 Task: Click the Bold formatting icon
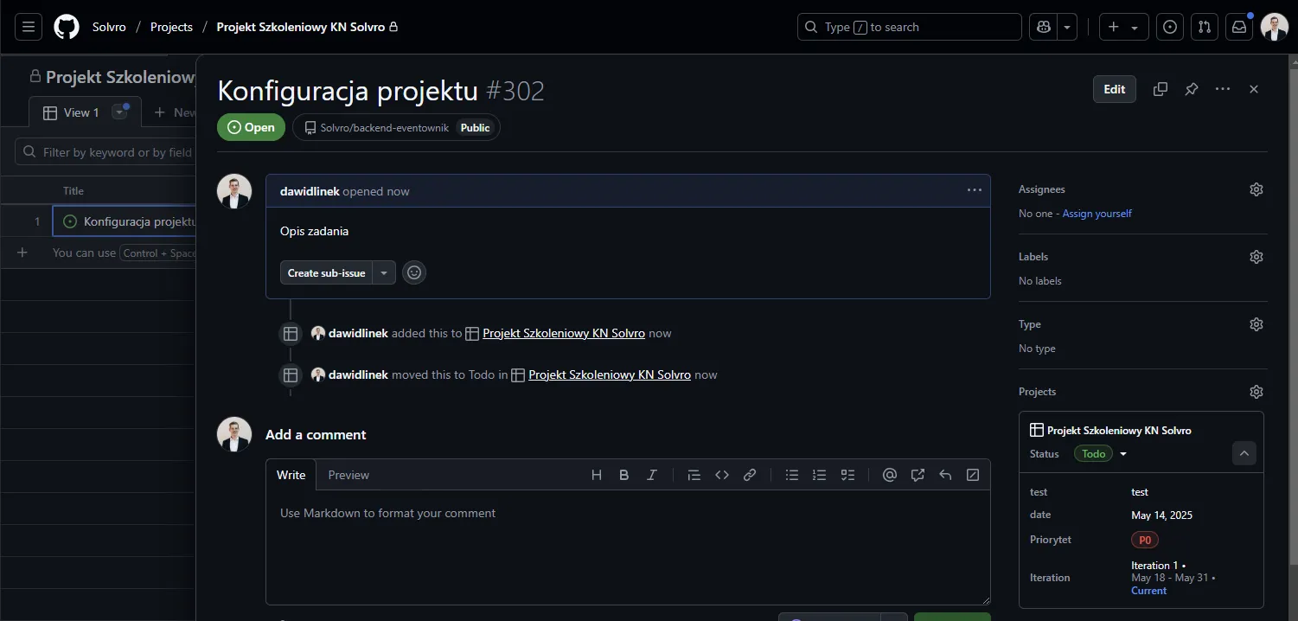pyautogui.click(x=623, y=475)
